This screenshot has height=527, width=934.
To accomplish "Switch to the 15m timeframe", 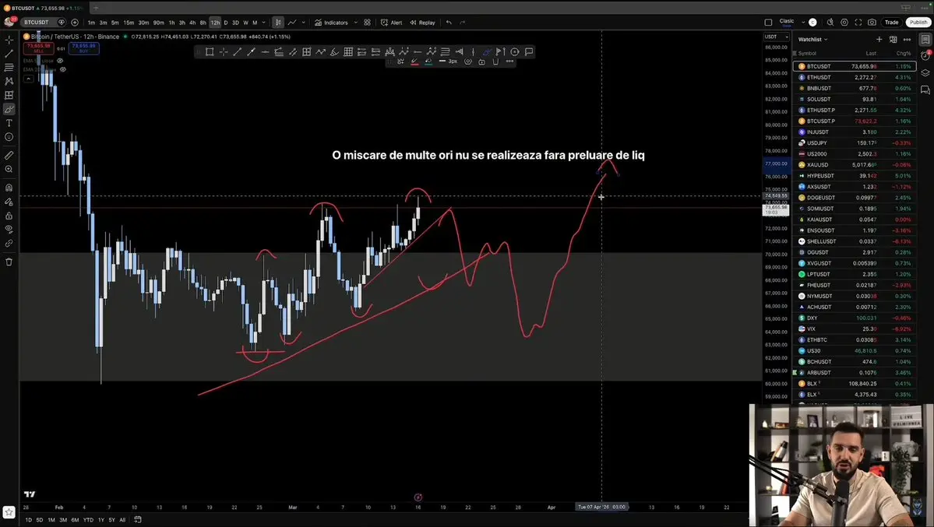I will point(129,23).
